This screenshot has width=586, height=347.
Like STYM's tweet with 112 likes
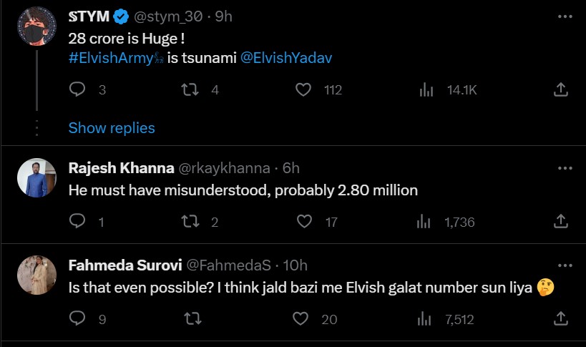304,89
